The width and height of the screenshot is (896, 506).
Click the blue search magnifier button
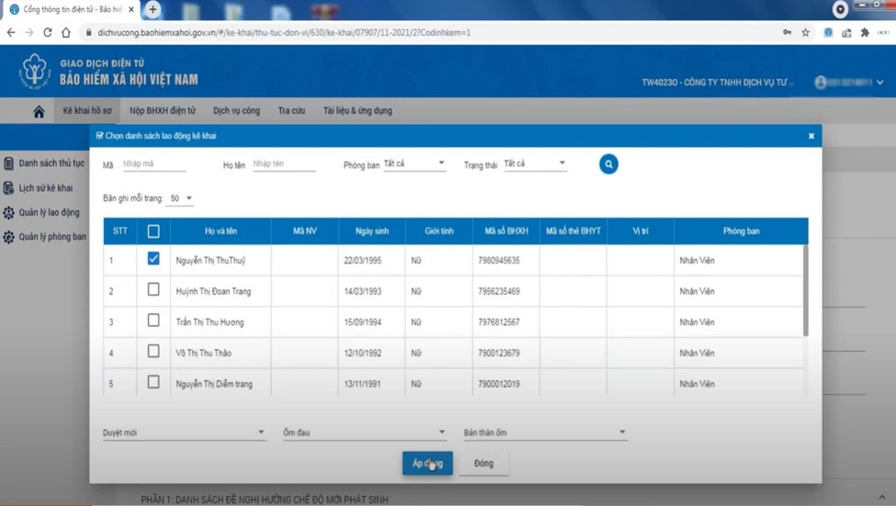[x=608, y=164]
